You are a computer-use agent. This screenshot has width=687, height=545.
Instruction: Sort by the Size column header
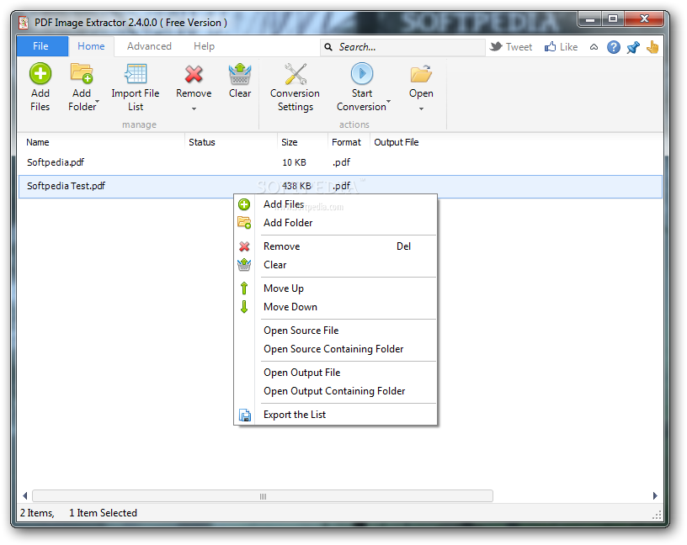click(302, 142)
